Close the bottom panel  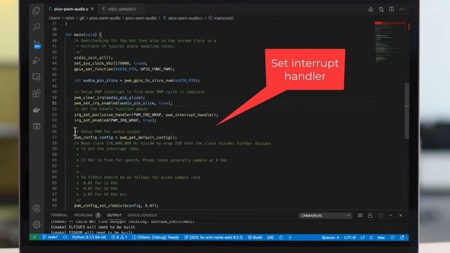pos(401,216)
